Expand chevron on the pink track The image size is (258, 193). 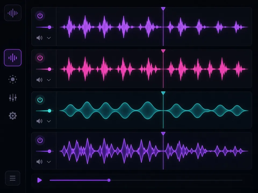coord(49,80)
